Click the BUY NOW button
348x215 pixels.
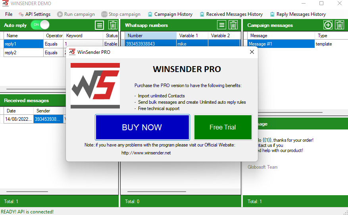[142, 127]
